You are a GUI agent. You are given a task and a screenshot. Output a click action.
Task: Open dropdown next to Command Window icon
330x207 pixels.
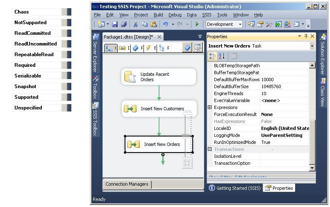click(x=303, y=24)
